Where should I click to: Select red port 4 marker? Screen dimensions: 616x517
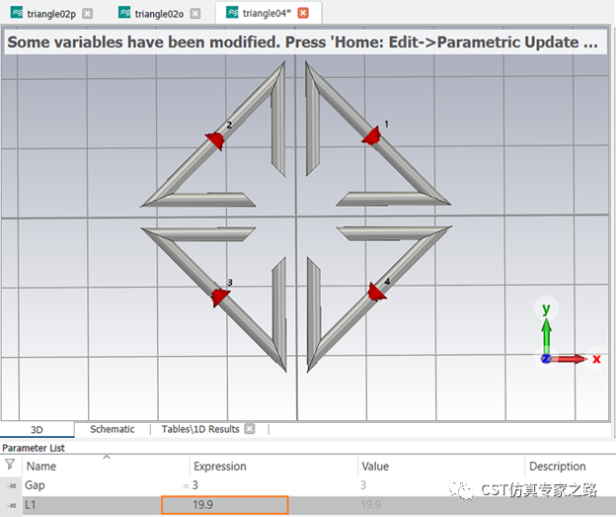pyautogui.click(x=376, y=293)
